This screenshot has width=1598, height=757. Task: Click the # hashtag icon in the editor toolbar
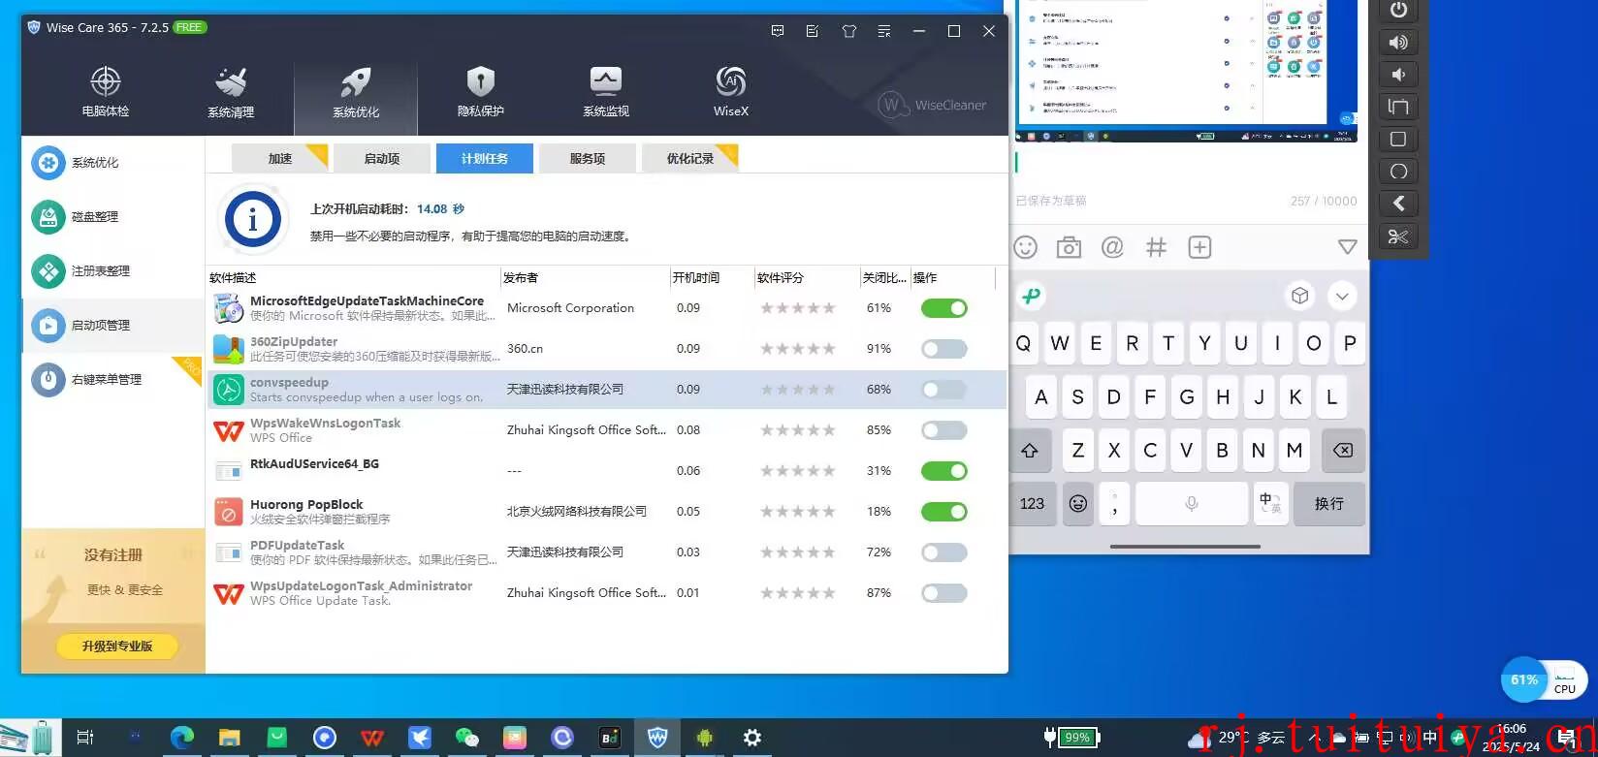[1156, 247]
